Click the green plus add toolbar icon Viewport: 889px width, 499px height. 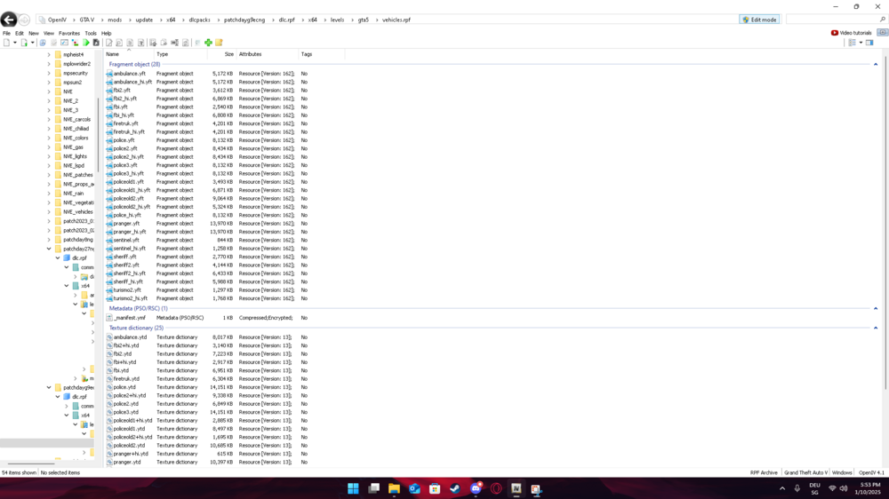tap(208, 43)
